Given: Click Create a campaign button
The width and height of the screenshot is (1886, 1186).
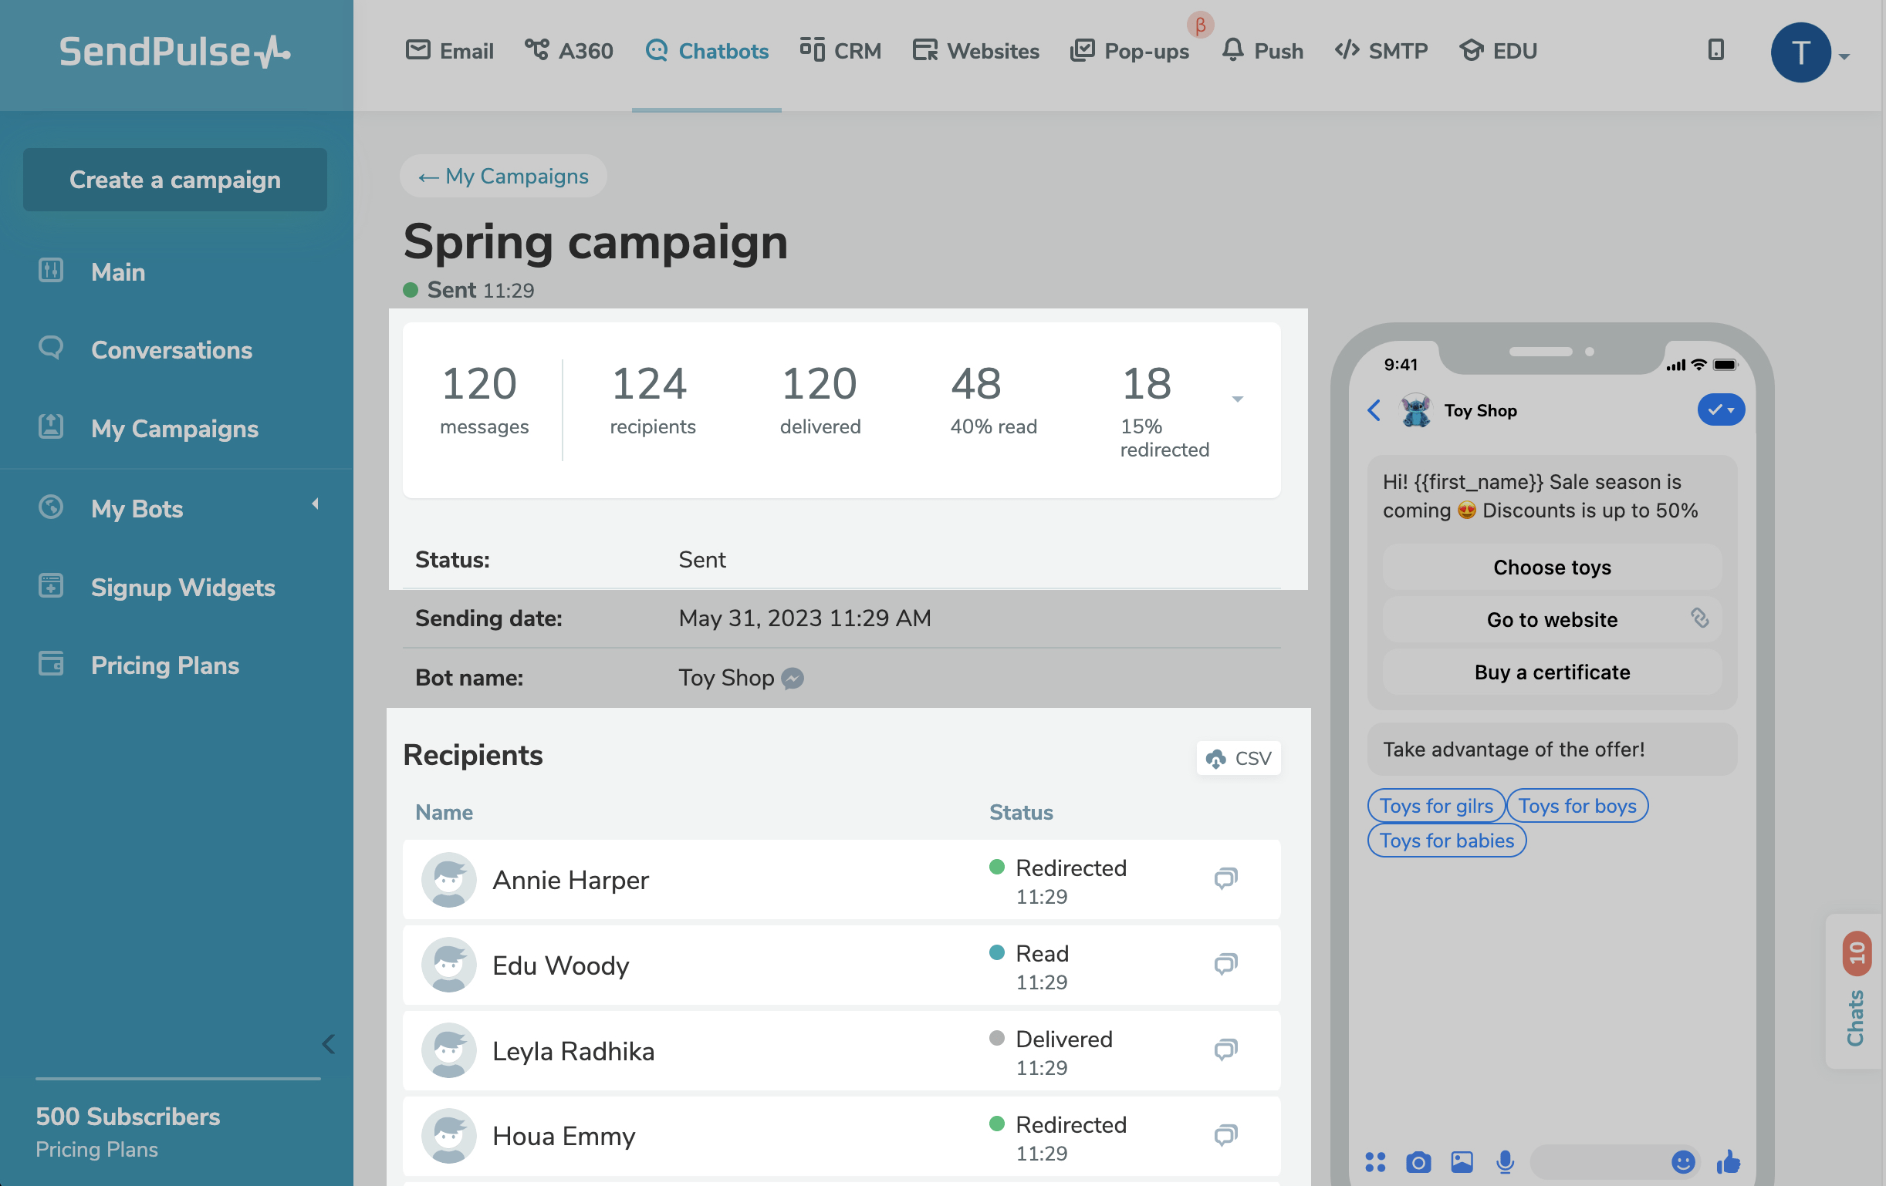Looking at the screenshot, I should click(174, 179).
